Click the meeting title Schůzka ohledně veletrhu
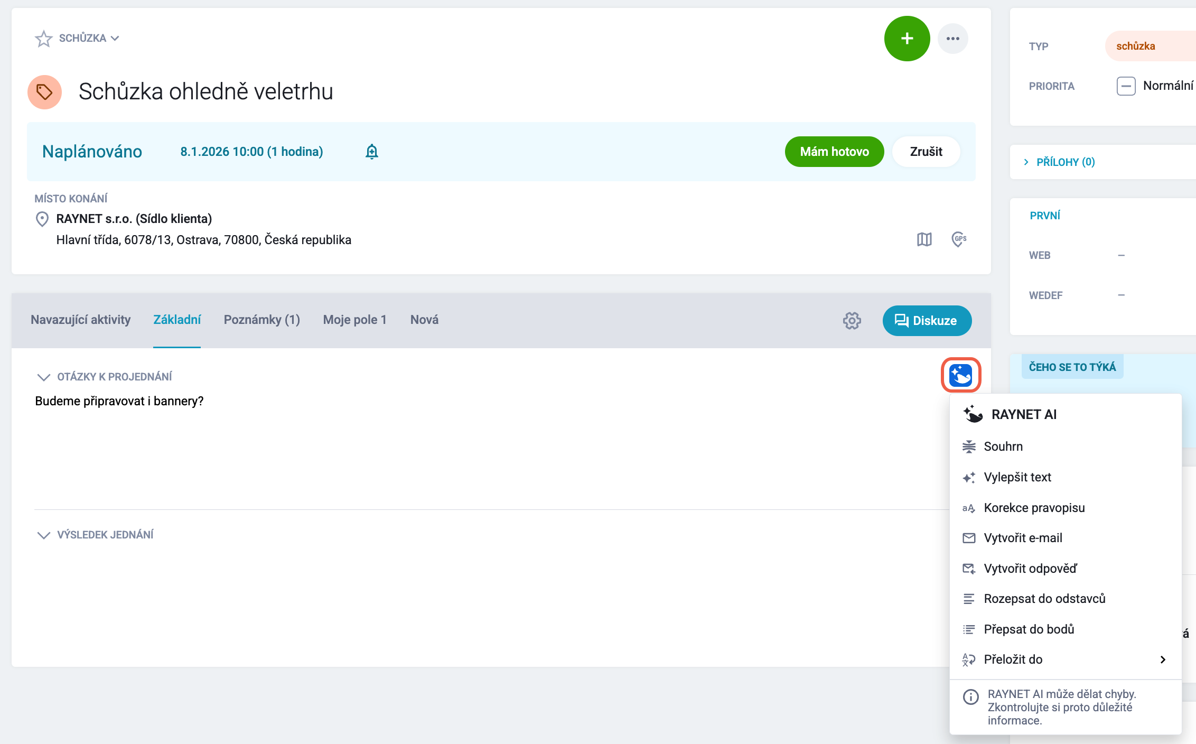 point(205,91)
